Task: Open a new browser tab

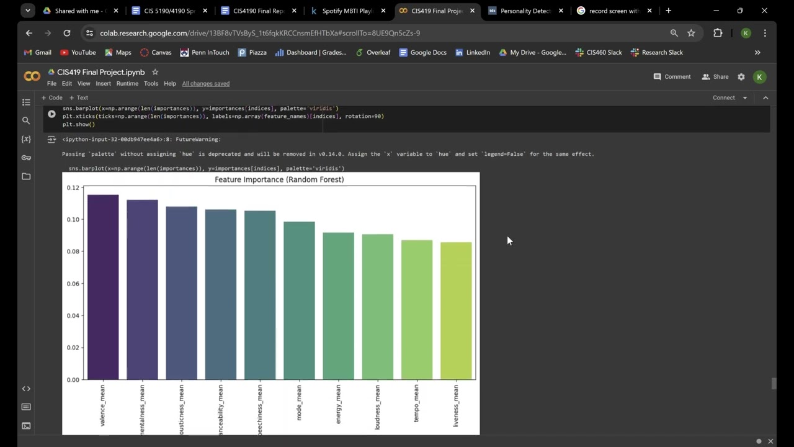Action: 668,11
